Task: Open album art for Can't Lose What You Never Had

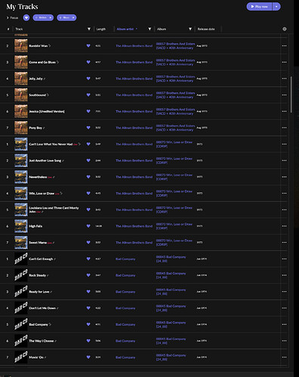Action: point(21,144)
